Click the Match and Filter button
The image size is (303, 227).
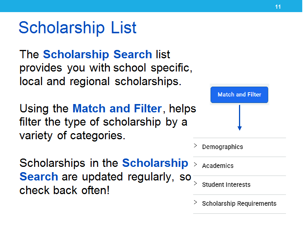[239, 95]
